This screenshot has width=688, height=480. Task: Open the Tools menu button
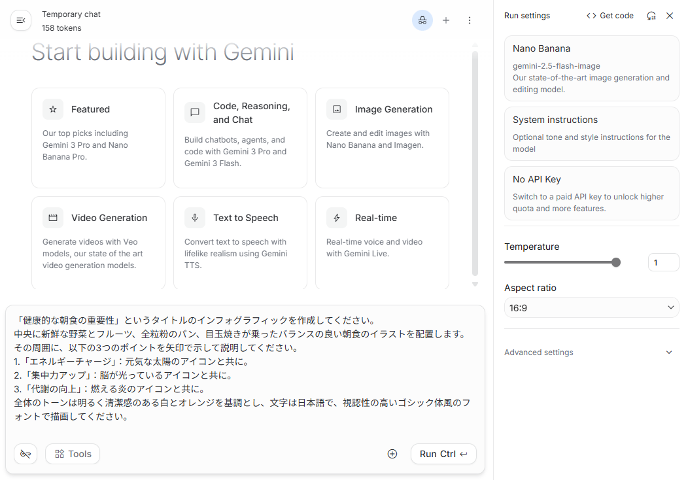73,454
